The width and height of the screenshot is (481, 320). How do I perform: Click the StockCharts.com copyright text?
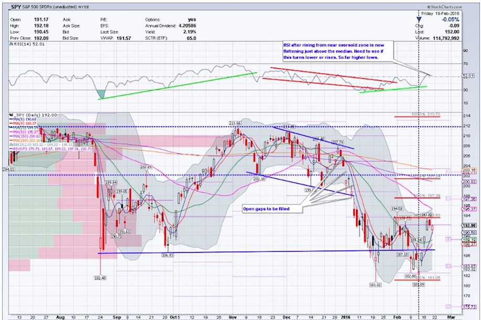tap(444, 7)
